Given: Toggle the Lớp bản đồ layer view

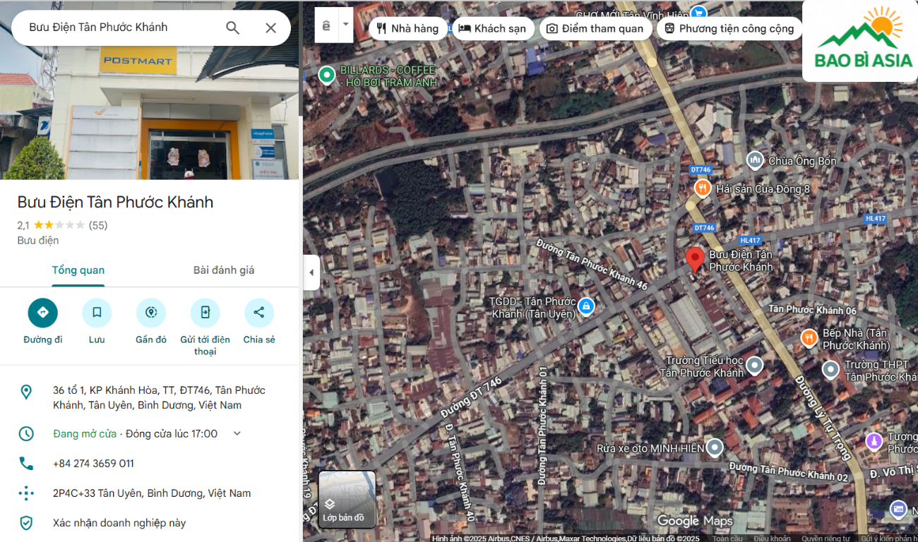Looking at the screenshot, I should 347,499.
